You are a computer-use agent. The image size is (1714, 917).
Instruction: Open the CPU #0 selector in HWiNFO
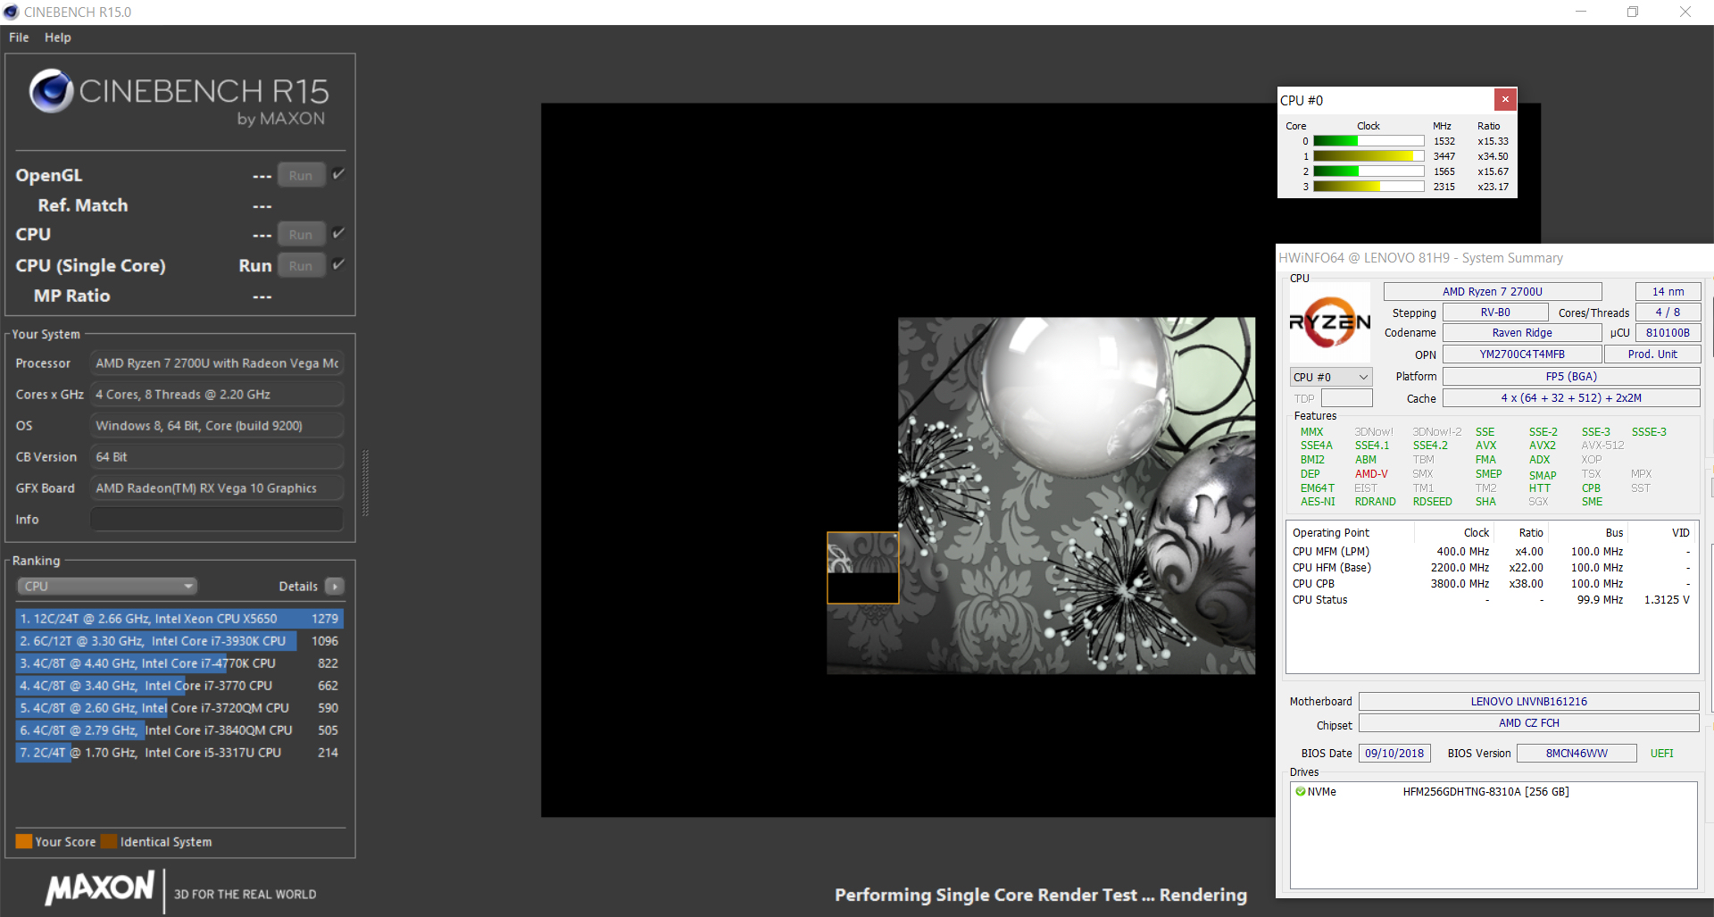[x=1330, y=377]
